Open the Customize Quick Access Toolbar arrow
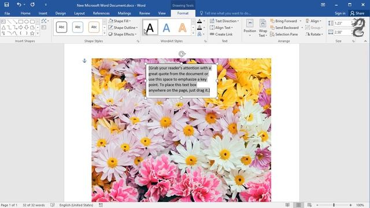370x208 pixels. coord(46,5)
